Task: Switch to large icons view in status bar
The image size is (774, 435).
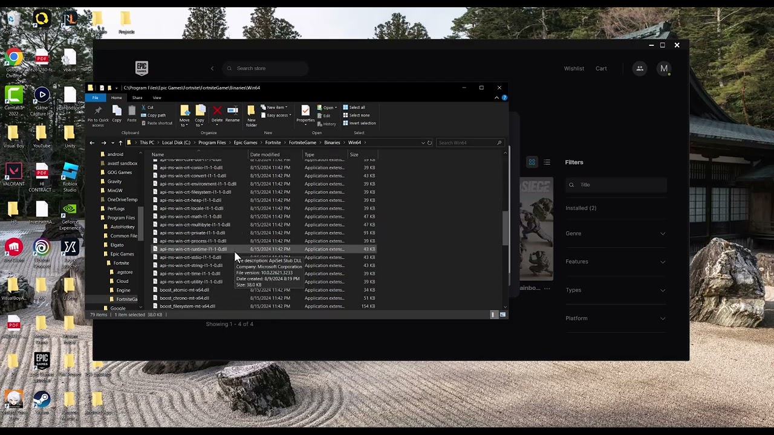Action: 502,315
